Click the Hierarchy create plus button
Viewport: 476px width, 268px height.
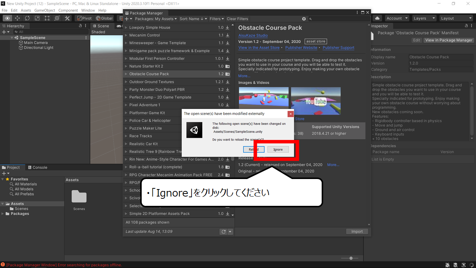[5, 32]
